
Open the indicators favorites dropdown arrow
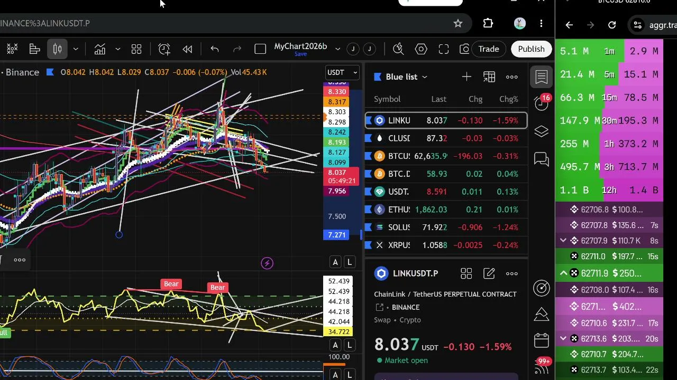coord(117,49)
